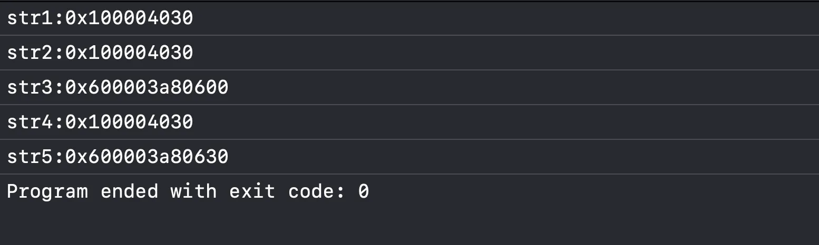Click the 'Program ended with exit code' line
The width and height of the screenshot is (819, 245).
(188, 191)
